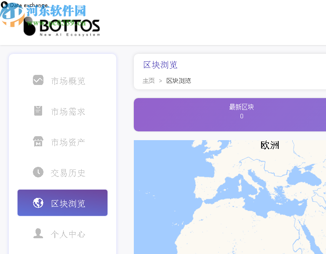The image size is (326, 254).
Task: Open the 市场资产 menu item
Action: (62, 142)
